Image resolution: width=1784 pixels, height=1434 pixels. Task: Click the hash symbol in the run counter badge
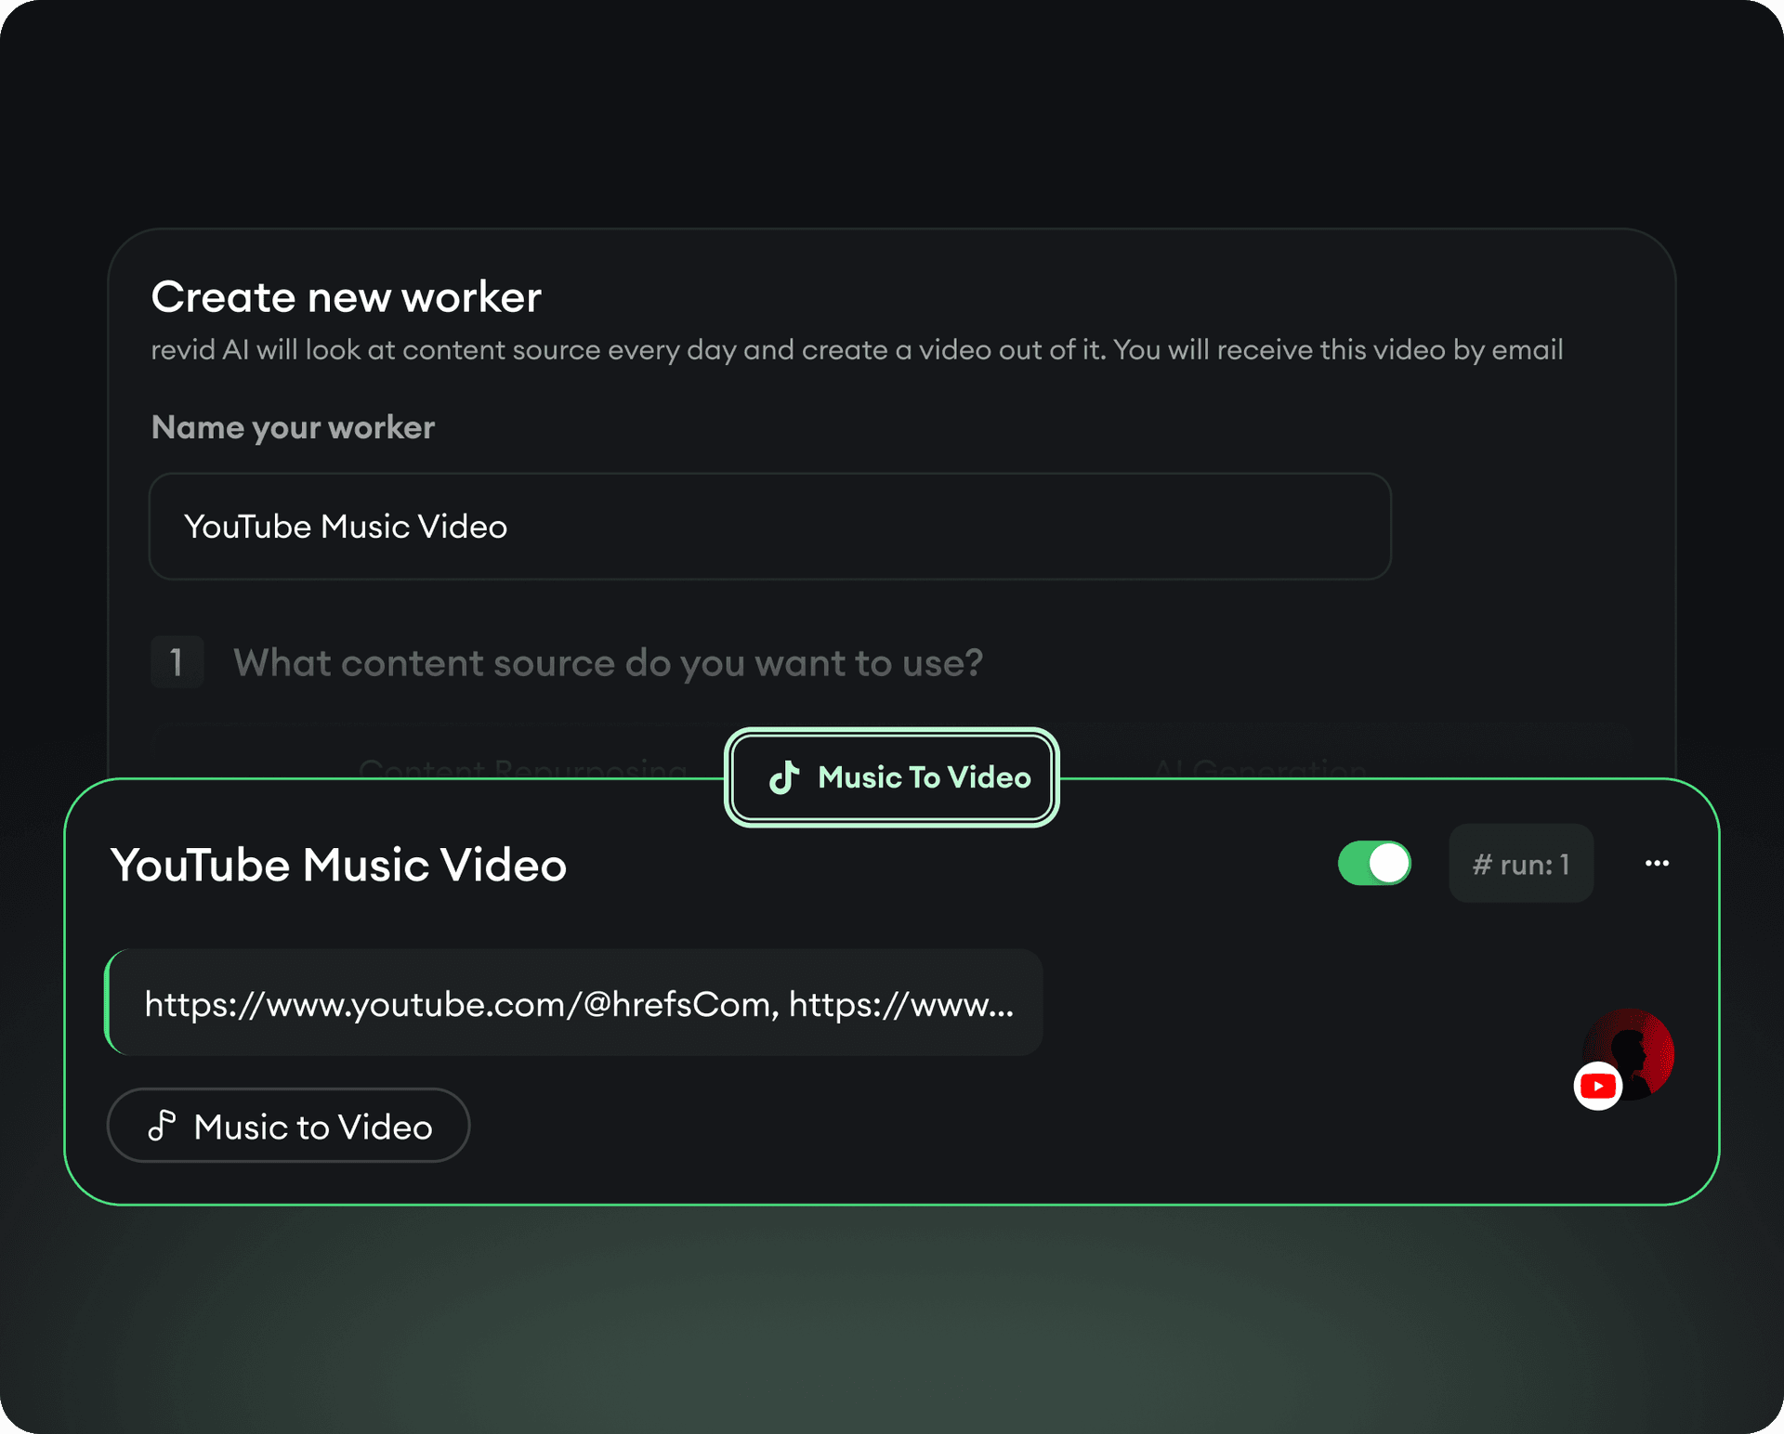click(x=1485, y=864)
